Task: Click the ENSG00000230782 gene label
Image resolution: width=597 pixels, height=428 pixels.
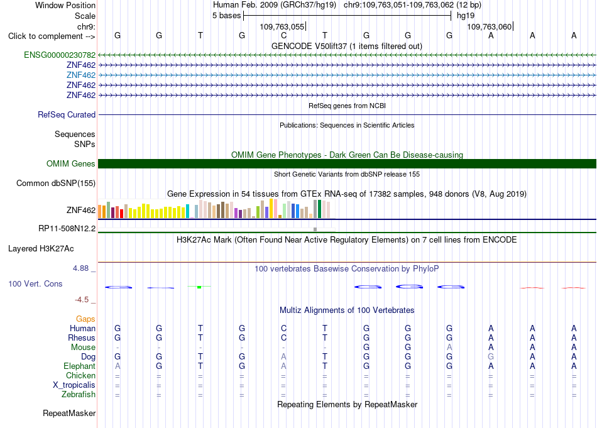Action: [60, 55]
